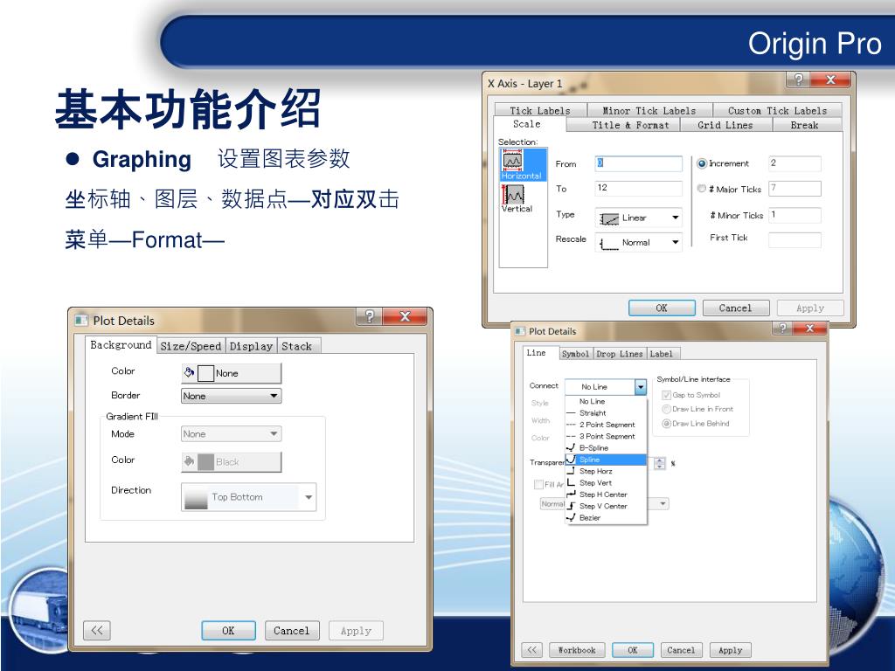Click the << expand button in left Plot Details
Screen dimensions: 895x671
(x=96, y=631)
